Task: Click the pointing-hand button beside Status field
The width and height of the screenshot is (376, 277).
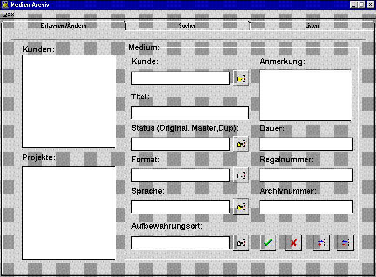Action: [x=240, y=144]
